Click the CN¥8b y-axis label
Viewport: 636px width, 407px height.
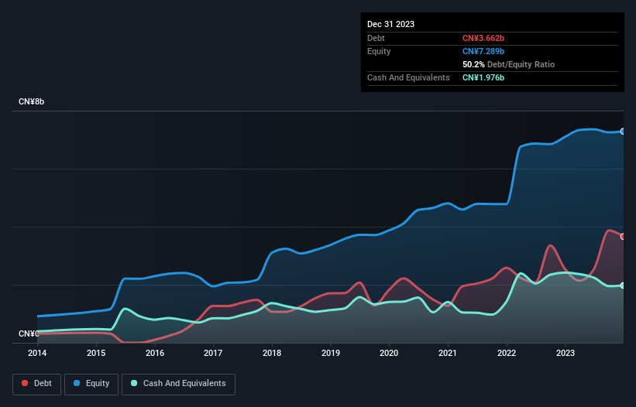tap(31, 101)
